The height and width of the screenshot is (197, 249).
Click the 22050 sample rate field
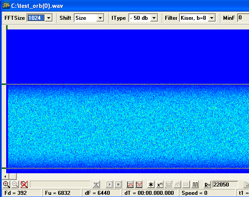click(225, 185)
